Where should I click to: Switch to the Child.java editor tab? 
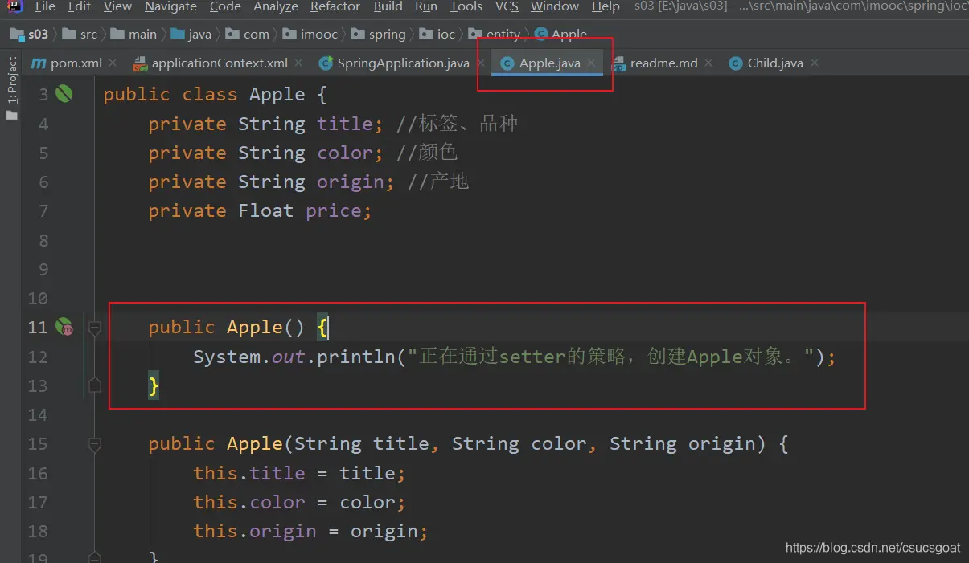774,63
